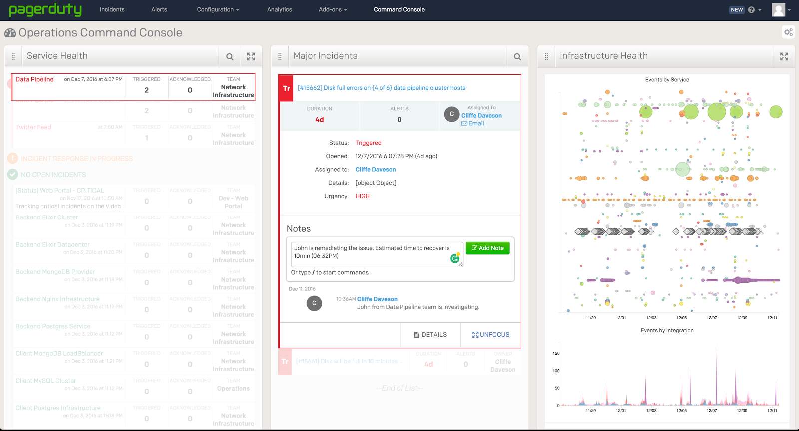This screenshot has width=799, height=431.
Task: Open the Configuration dropdown menu
Action: [x=218, y=9]
